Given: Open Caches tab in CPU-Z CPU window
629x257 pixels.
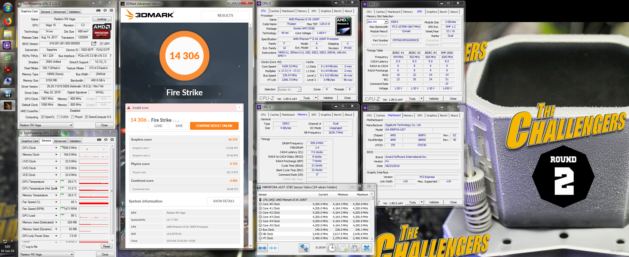Looking at the screenshot, I should (x=275, y=11).
